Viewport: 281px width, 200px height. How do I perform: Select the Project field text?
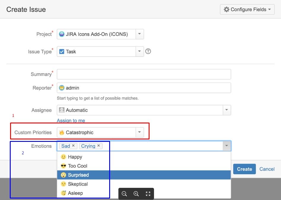(x=97, y=34)
